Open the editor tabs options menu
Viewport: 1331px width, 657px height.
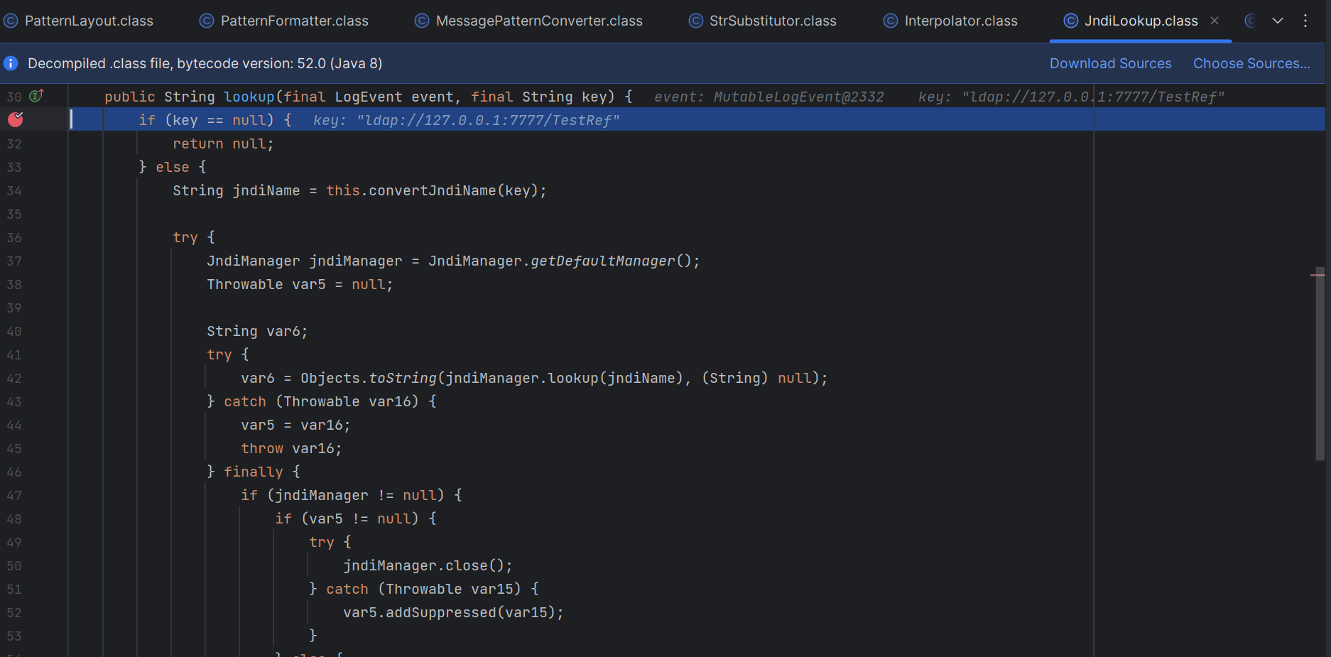point(1305,21)
